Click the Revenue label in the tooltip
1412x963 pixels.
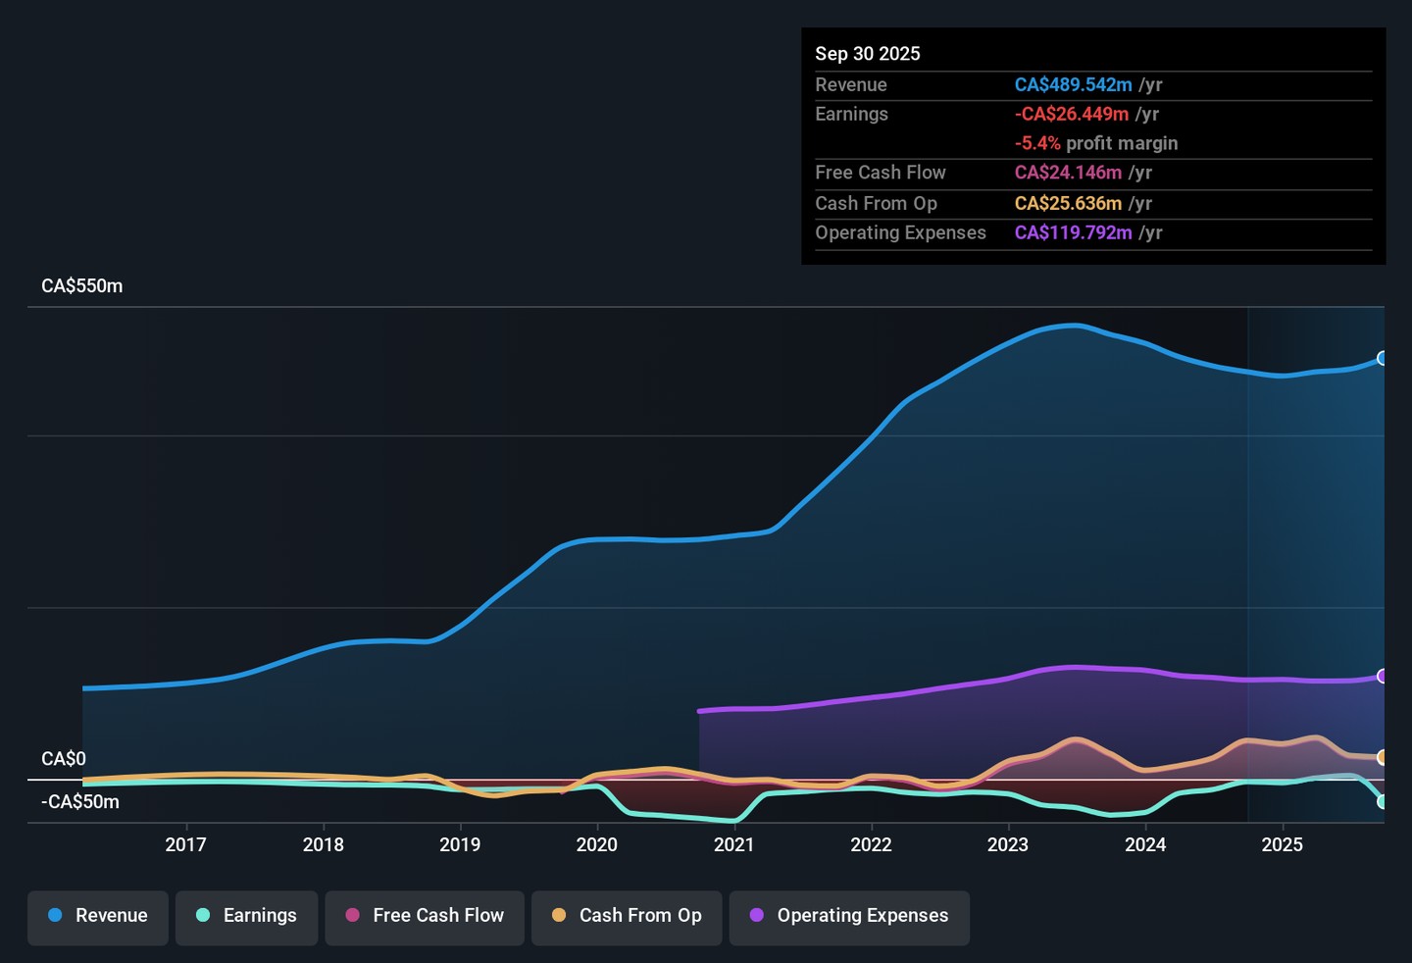(851, 85)
